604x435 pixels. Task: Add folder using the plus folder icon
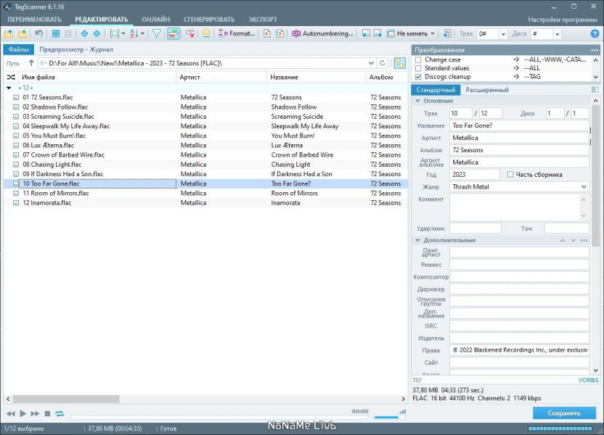pos(23,34)
